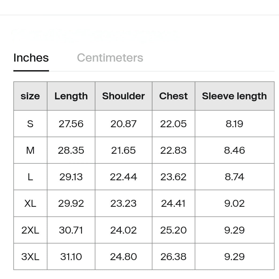The height and width of the screenshot is (279, 279).
Task: Switch to the Inches tab
Action: click(x=31, y=58)
